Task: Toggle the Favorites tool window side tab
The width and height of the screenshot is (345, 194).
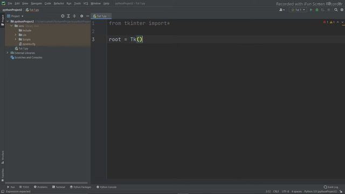Action: tap(3, 175)
